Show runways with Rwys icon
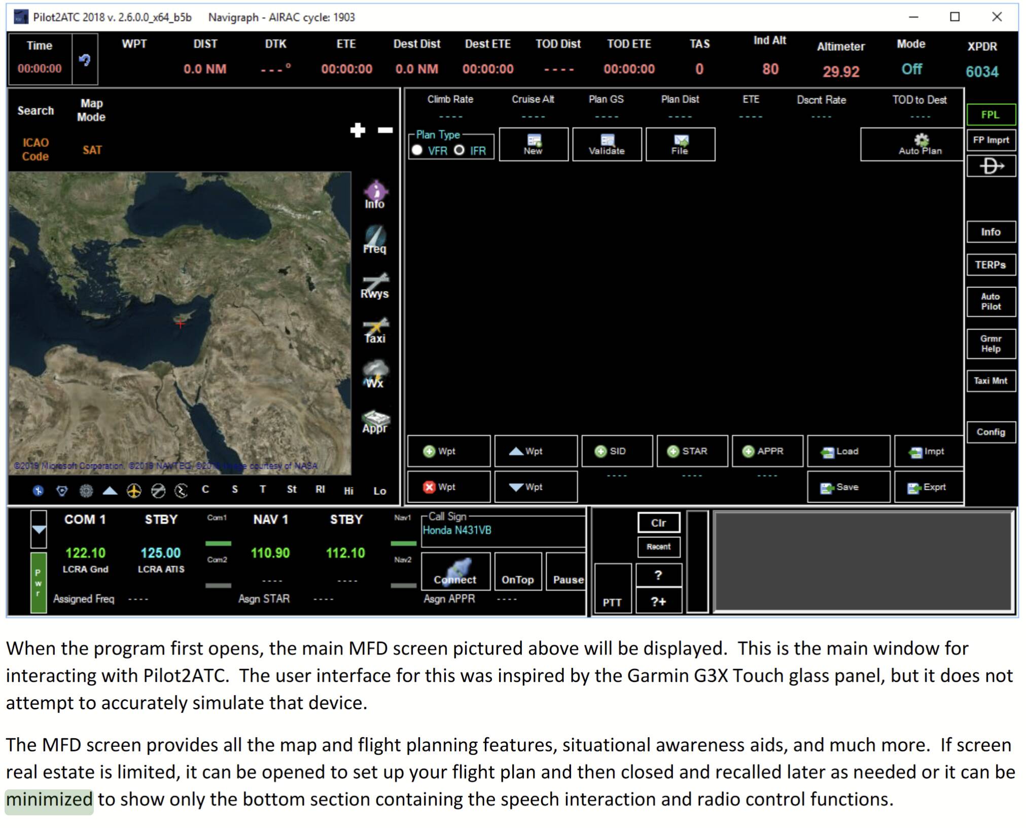 375,285
